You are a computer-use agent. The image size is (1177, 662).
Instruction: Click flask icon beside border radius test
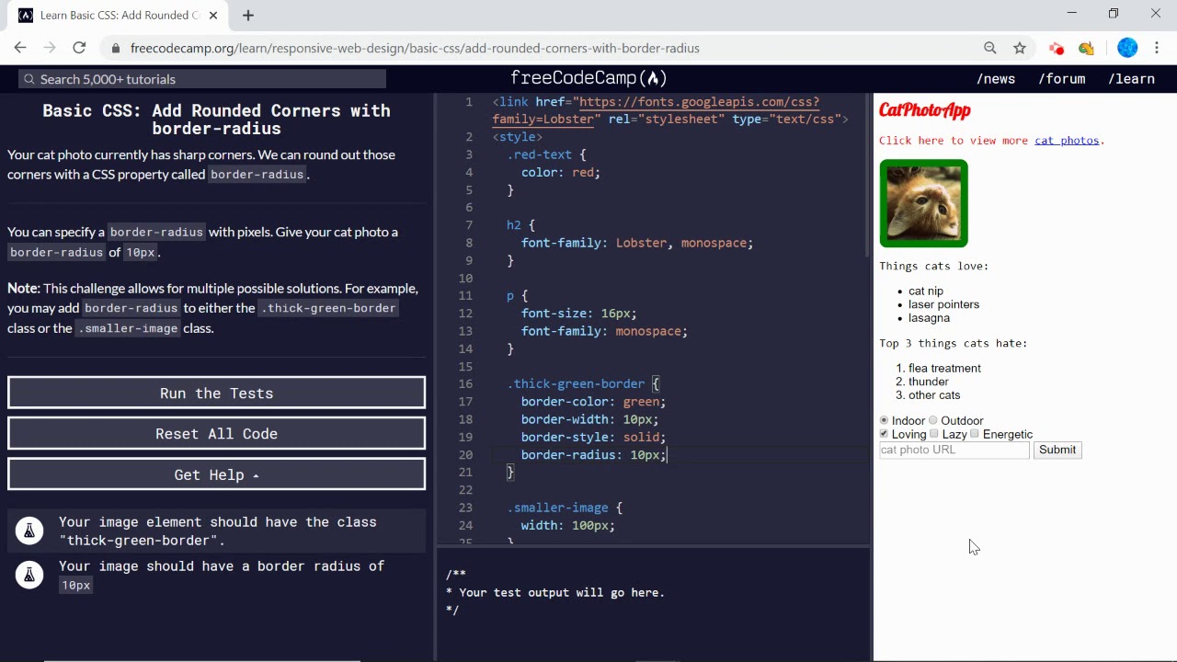[29, 575]
